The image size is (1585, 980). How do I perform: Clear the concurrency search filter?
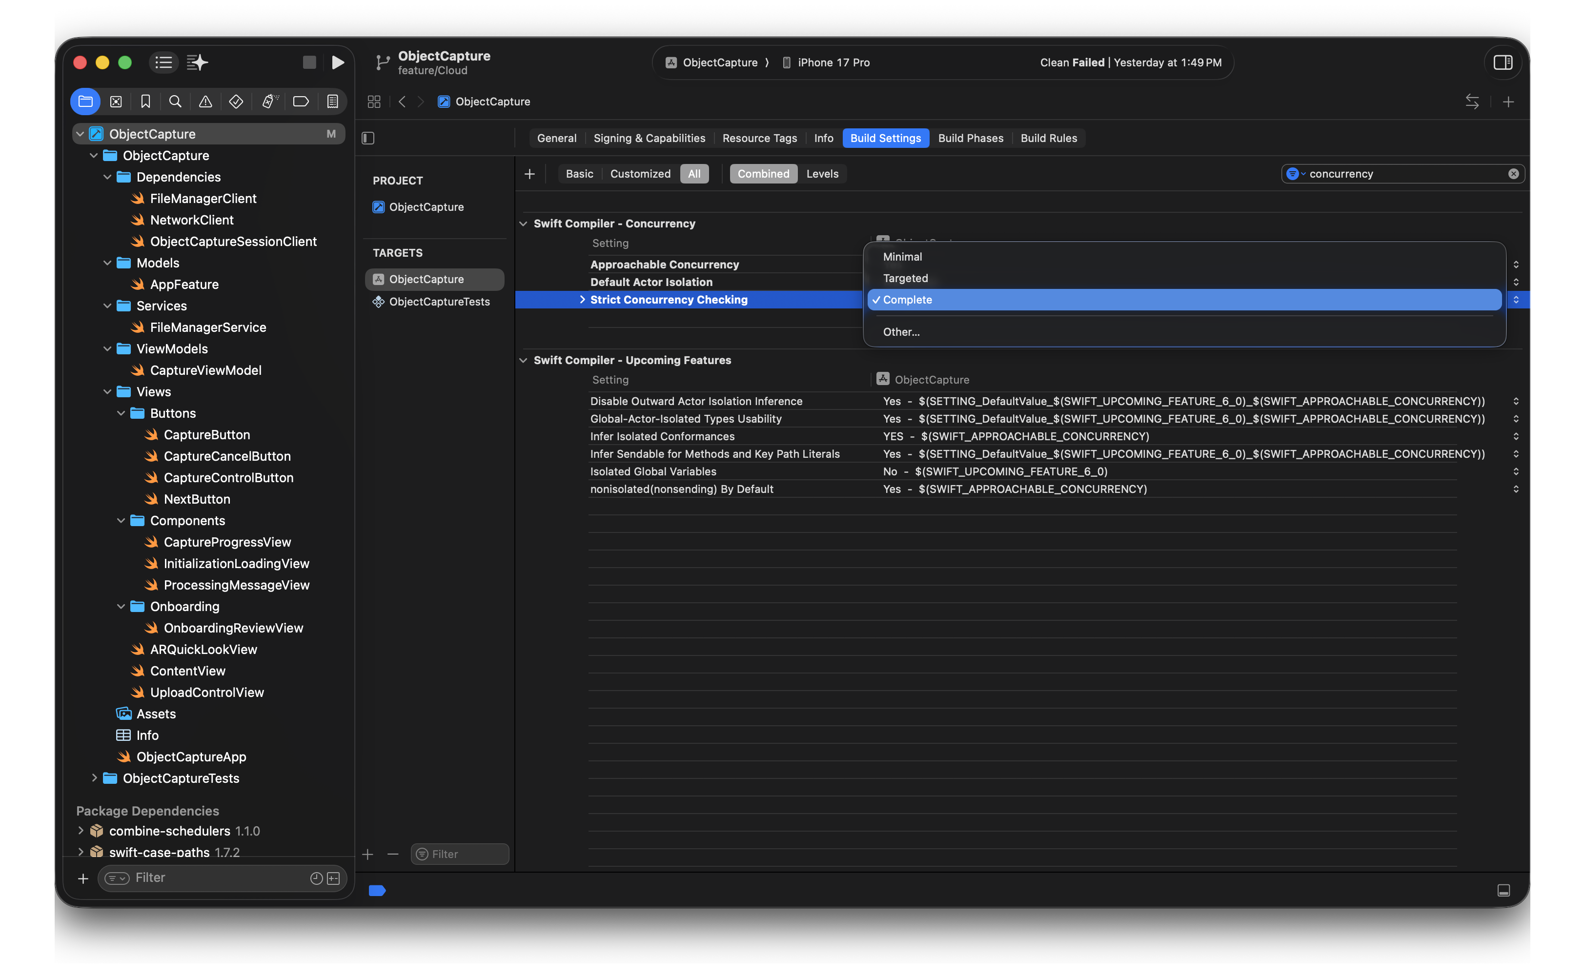pyautogui.click(x=1513, y=174)
